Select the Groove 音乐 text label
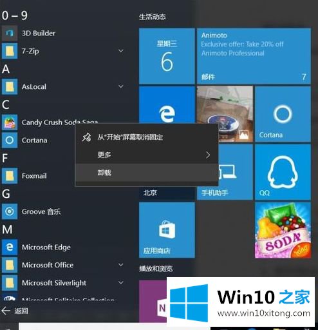318x330 pixels. click(x=41, y=211)
